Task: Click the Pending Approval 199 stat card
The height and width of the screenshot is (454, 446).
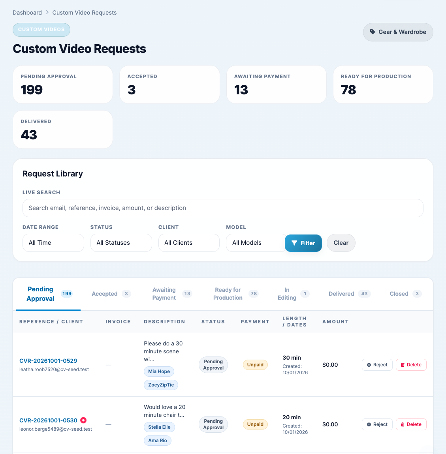Action: (x=63, y=84)
